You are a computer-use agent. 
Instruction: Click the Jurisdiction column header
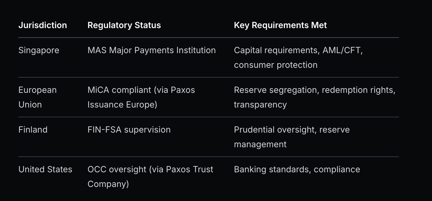coord(42,25)
